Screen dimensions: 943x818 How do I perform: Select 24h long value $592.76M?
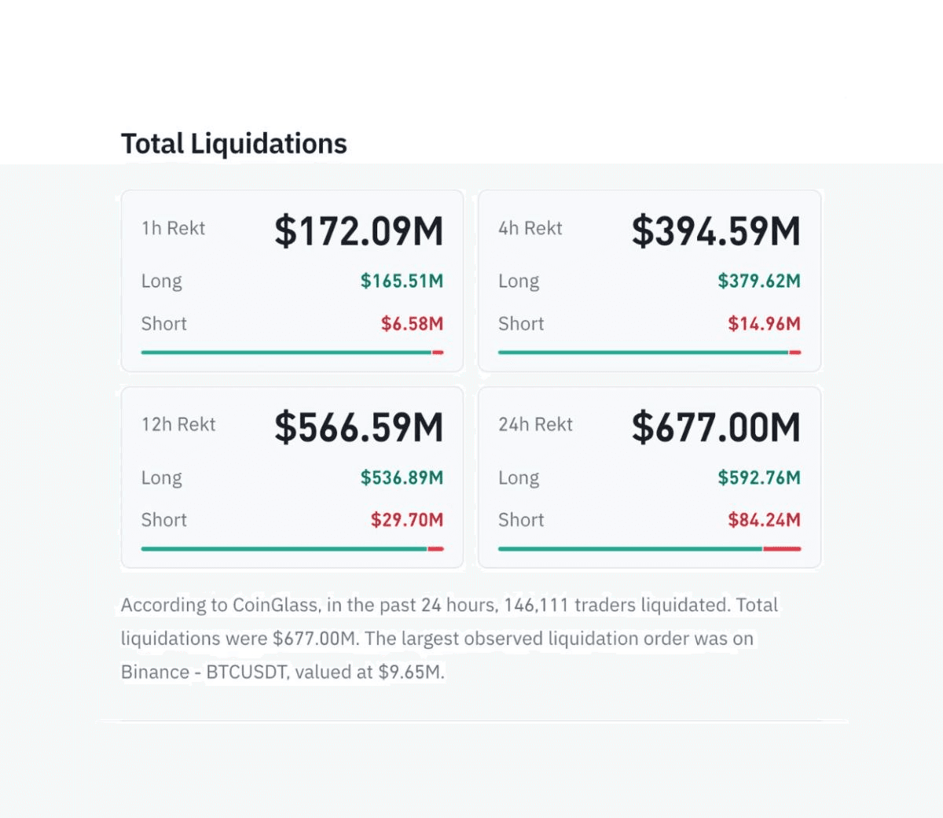pos(759,477)
